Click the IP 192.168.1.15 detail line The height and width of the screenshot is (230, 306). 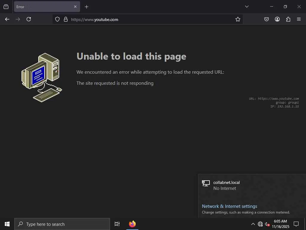pyautogui.click(x=284, y=106)
